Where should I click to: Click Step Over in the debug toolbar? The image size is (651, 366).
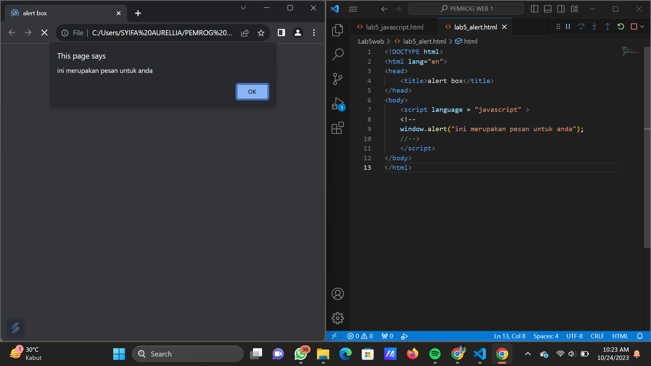click(x=581, y=26)
